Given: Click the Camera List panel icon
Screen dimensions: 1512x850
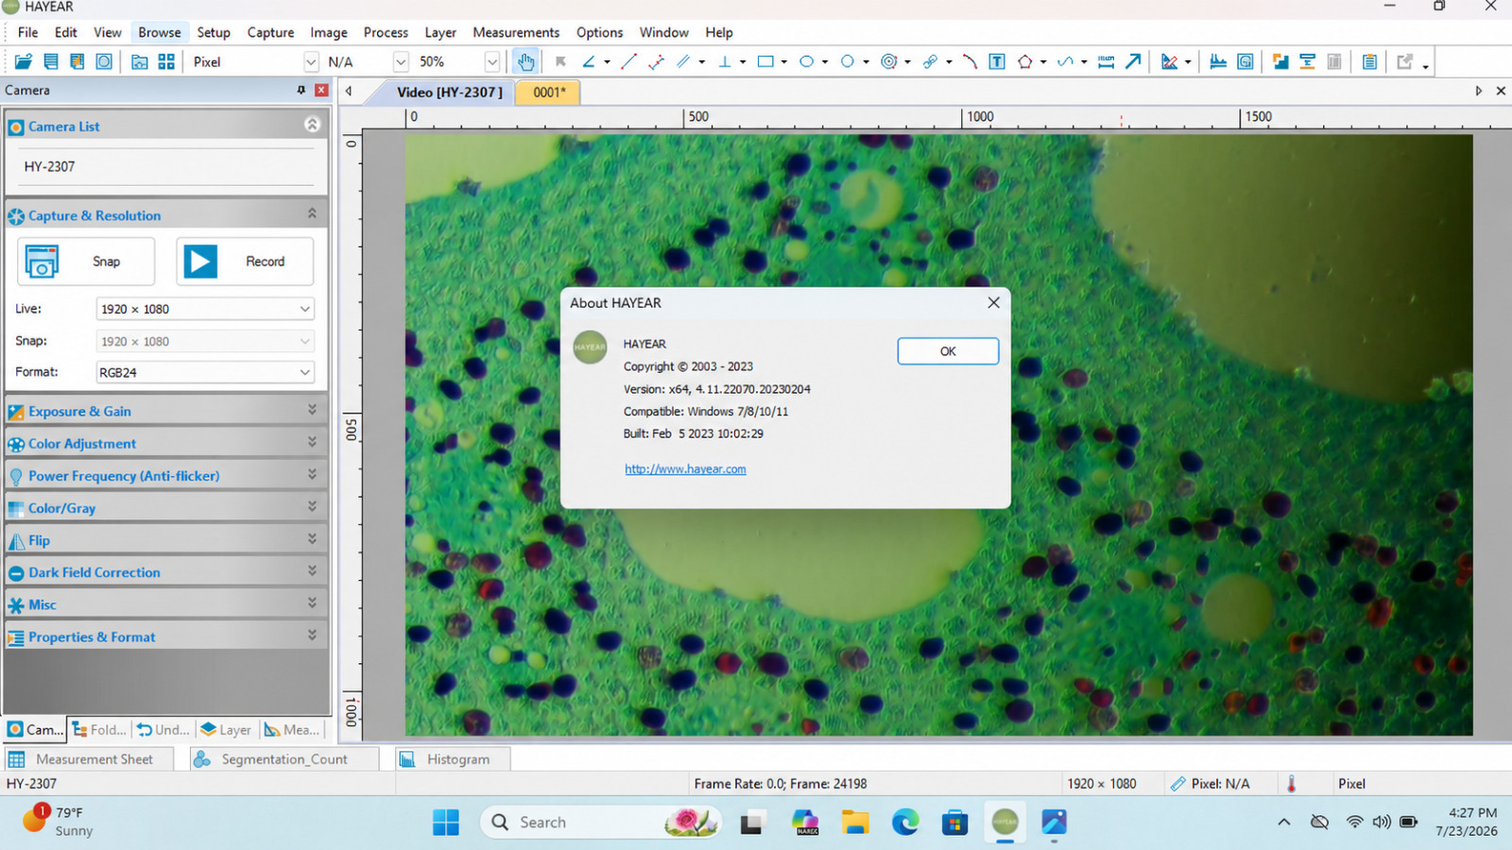Looking at the screenshot, I should [x=16, y=127].
